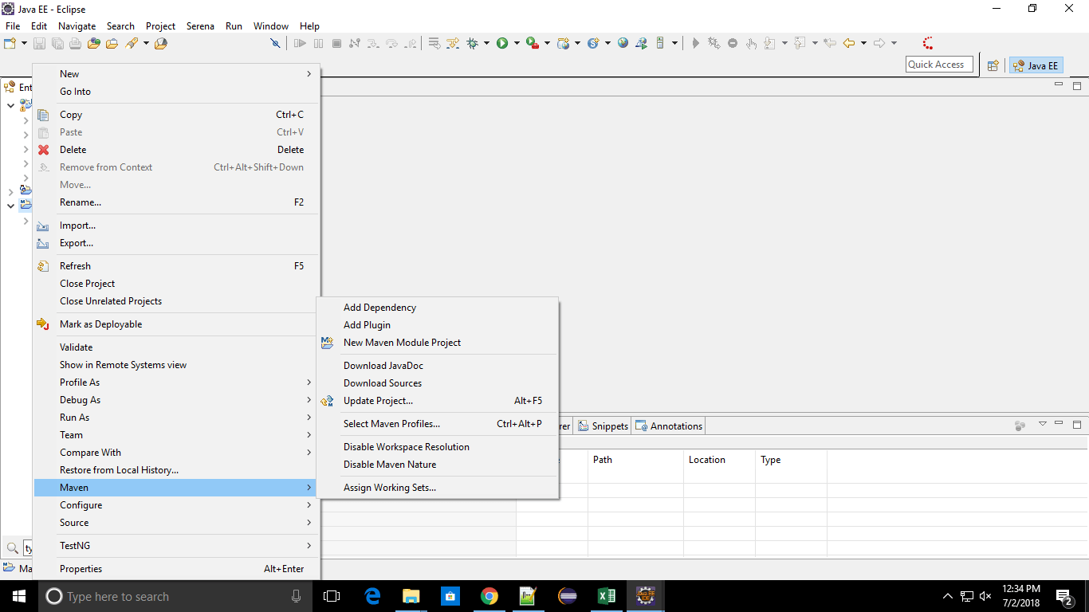Open the Forward history dropdown arrow
The width and height of the screenshot is (1089, 612).
coord(894,43)
